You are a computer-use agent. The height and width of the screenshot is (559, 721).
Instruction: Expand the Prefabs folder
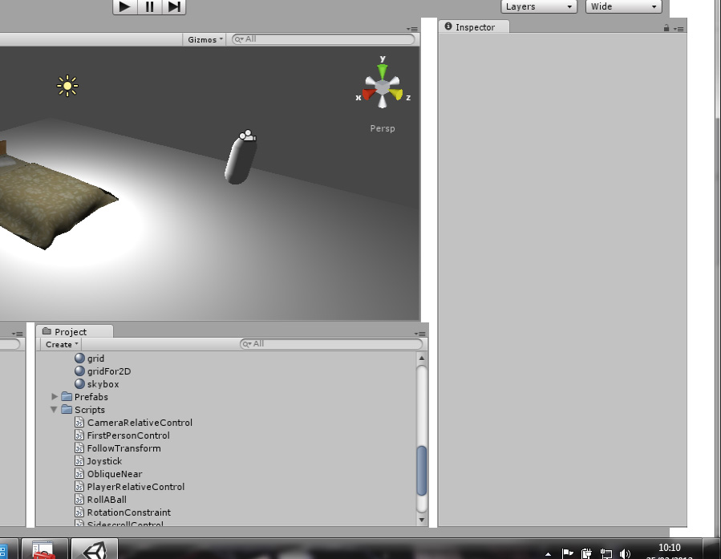pos(55,397)
